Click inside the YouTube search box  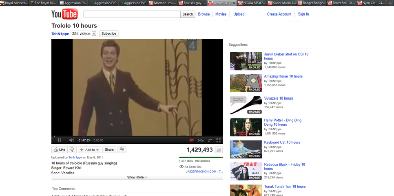132,14
